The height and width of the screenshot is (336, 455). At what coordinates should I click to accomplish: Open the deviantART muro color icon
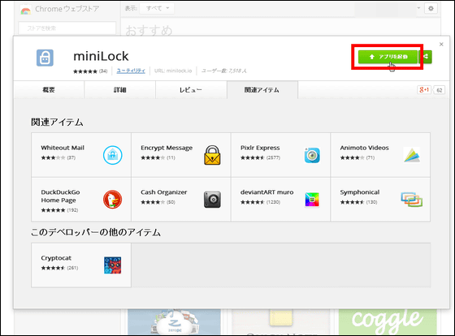(312, 200)
